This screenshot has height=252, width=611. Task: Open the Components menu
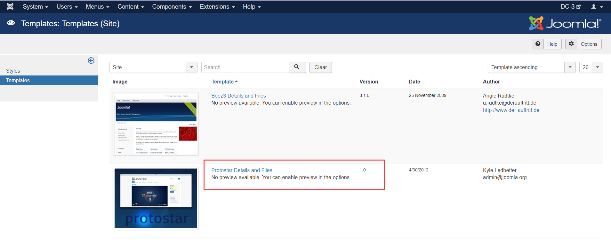(x=172, y=6)
